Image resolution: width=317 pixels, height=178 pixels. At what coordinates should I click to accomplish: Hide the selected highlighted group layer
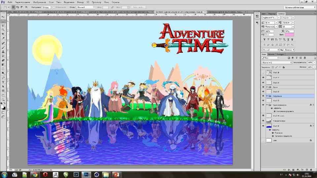click(x=263, y=96)
